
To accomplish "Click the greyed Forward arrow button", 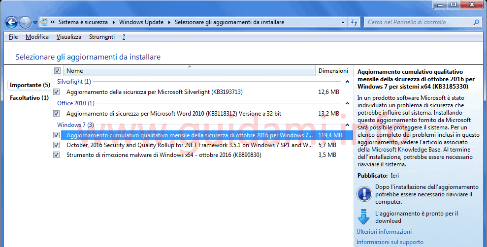I will click(x=25, y=22).
